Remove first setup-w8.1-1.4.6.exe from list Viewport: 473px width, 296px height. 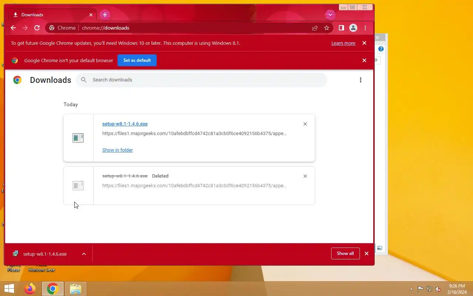click(305, 124)
